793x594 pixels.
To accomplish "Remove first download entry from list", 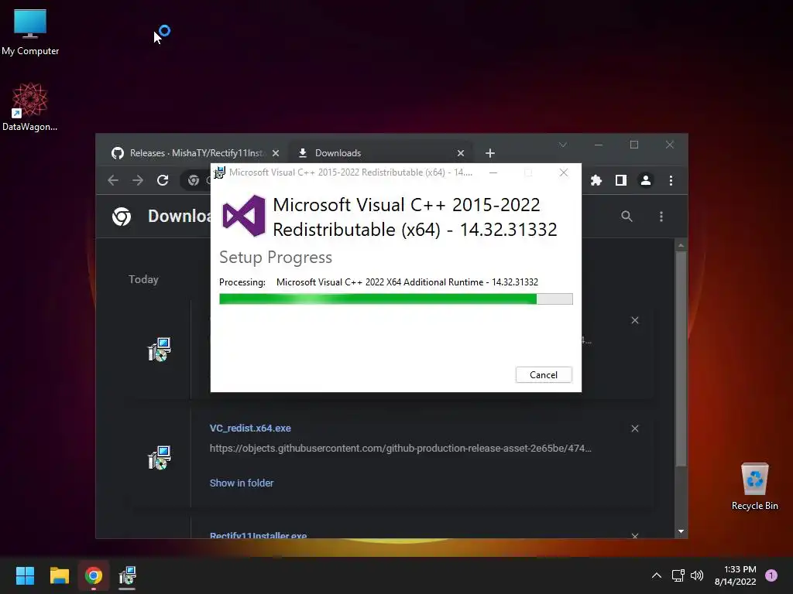I will pos(635,320).
